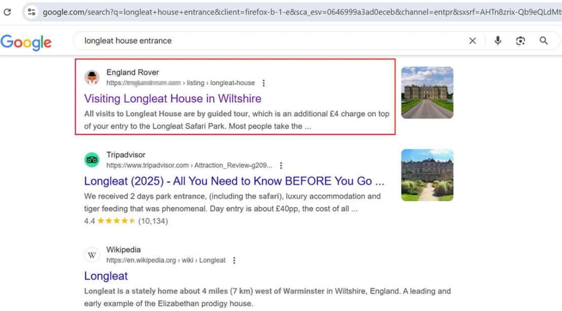Open 'Visiting Longleat House in Wiltshire' link
Image resolution: width=562 pixels, height=311 pixels.
click(x=173, y=98)
